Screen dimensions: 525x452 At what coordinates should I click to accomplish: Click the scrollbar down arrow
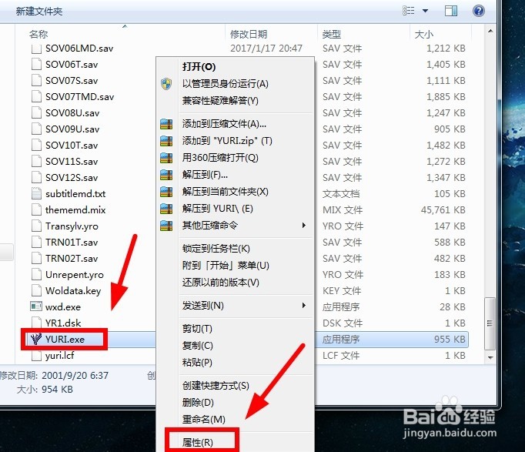pyautogui.click(x=490, y=357)
